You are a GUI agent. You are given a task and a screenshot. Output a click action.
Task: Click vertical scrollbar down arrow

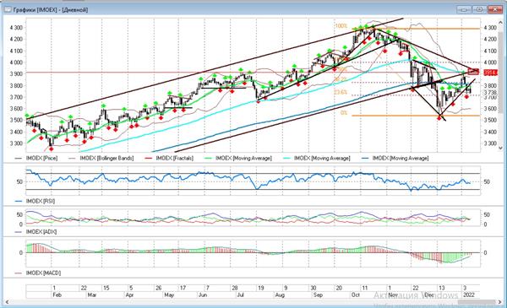500,148
